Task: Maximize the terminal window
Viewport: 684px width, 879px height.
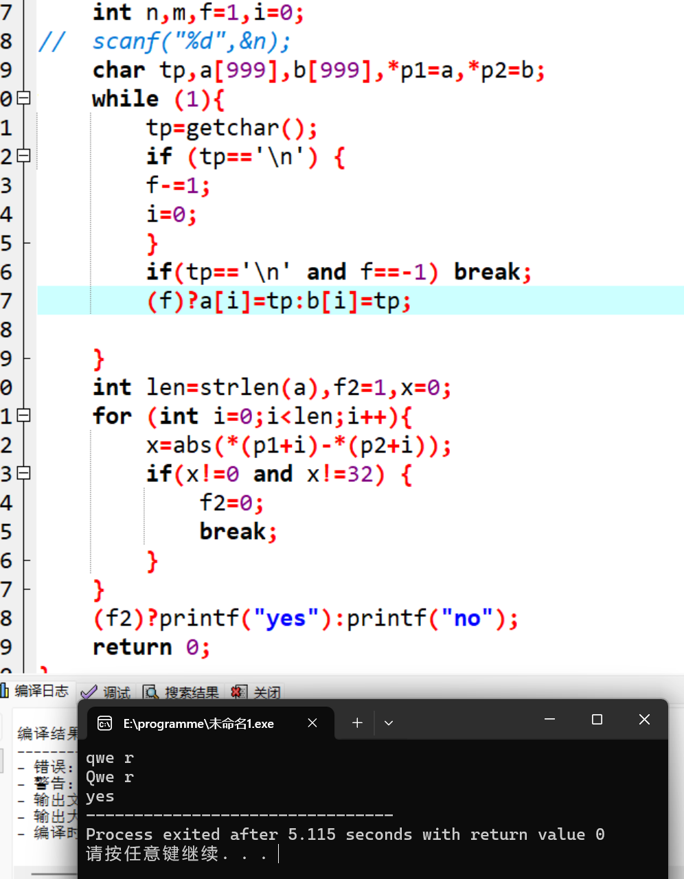Action: (597, 720)
